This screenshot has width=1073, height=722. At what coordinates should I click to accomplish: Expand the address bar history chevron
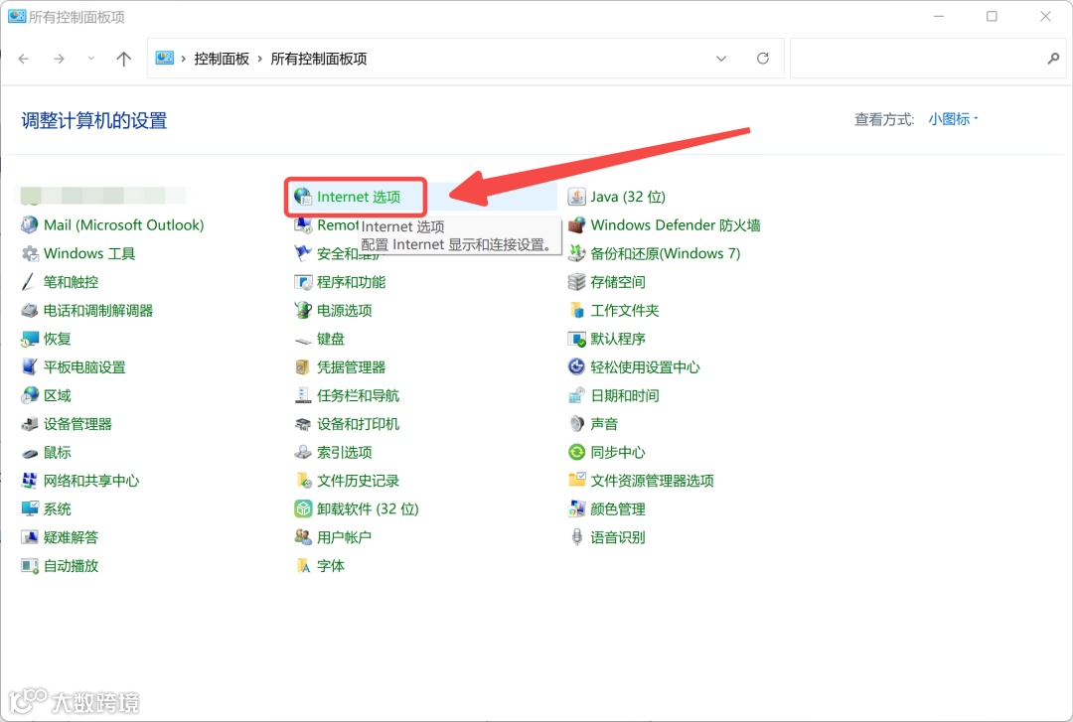tap(721, 59)
